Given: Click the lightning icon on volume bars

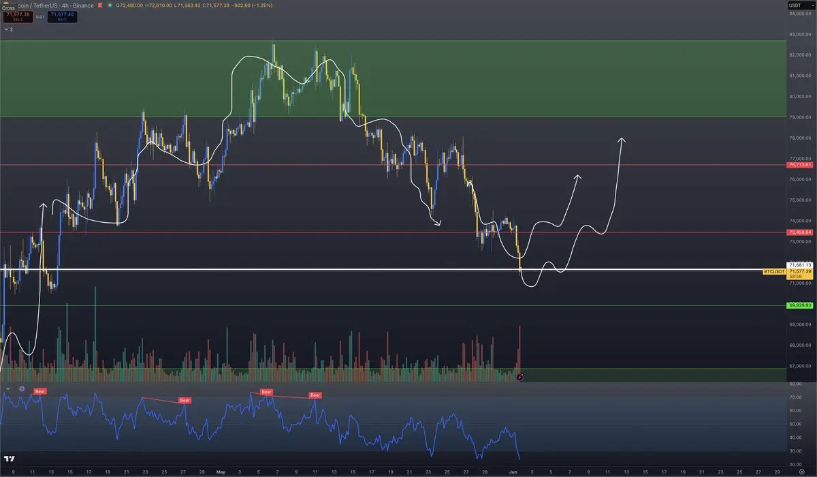Looking at the screenshot, I should (x=520, y=376).
